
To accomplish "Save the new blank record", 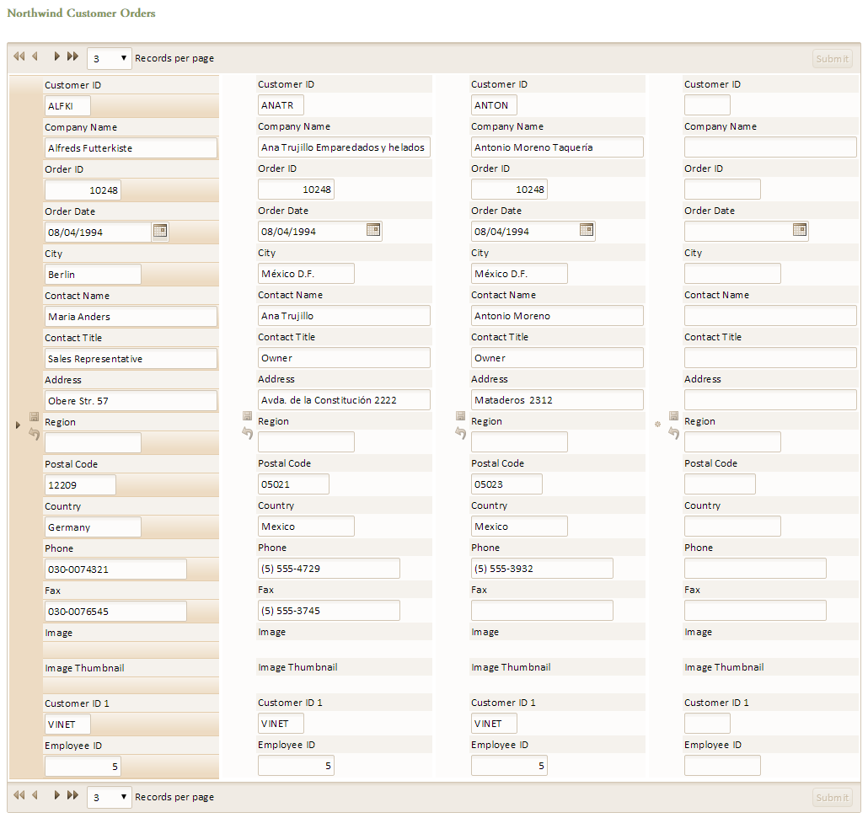I will 673,415.
